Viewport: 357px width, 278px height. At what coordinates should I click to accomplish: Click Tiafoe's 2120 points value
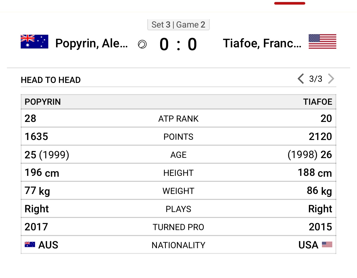pos(320,137)
